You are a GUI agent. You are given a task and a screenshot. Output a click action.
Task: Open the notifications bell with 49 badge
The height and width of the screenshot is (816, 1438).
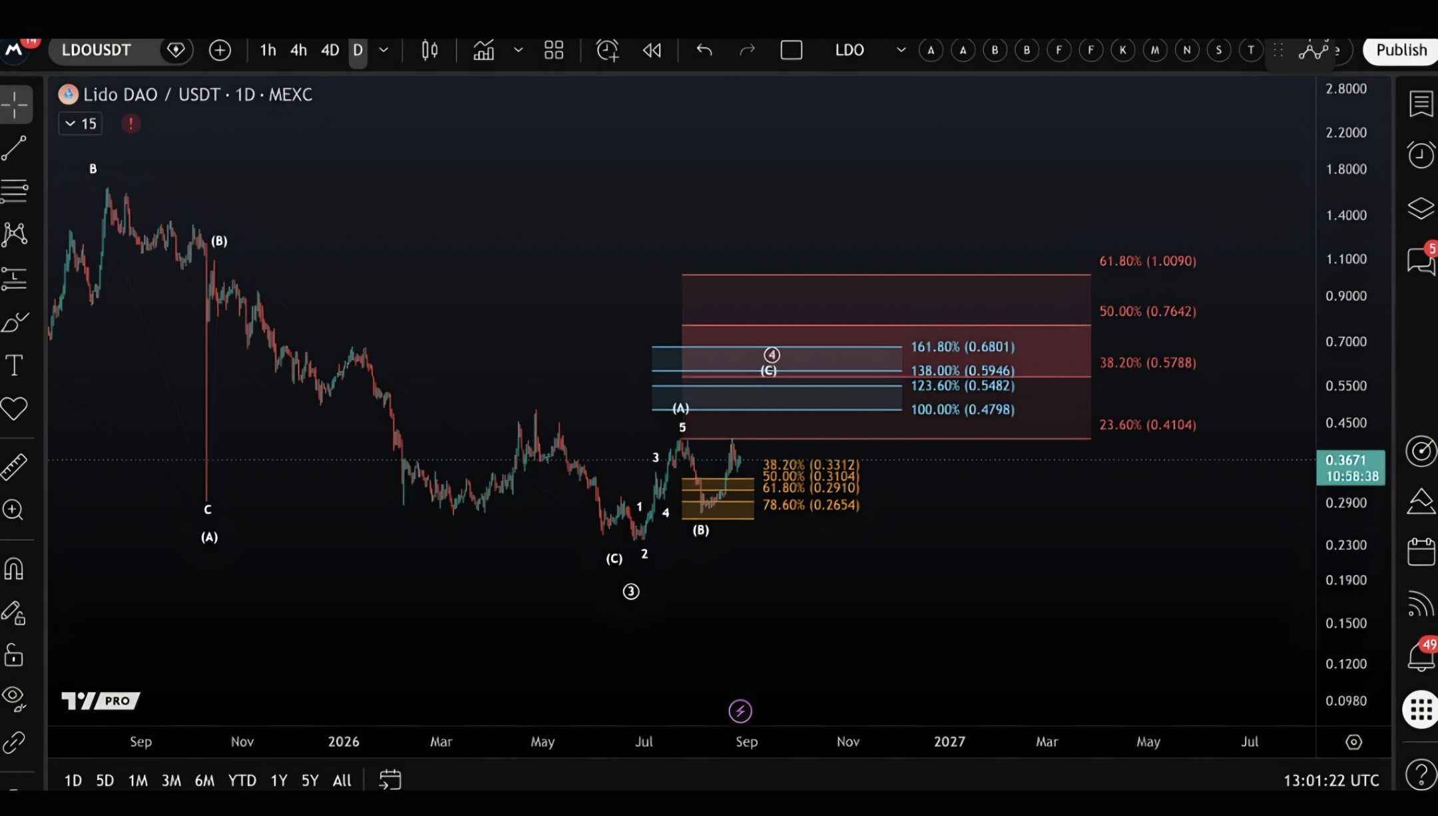click(x=1421, y=656)
